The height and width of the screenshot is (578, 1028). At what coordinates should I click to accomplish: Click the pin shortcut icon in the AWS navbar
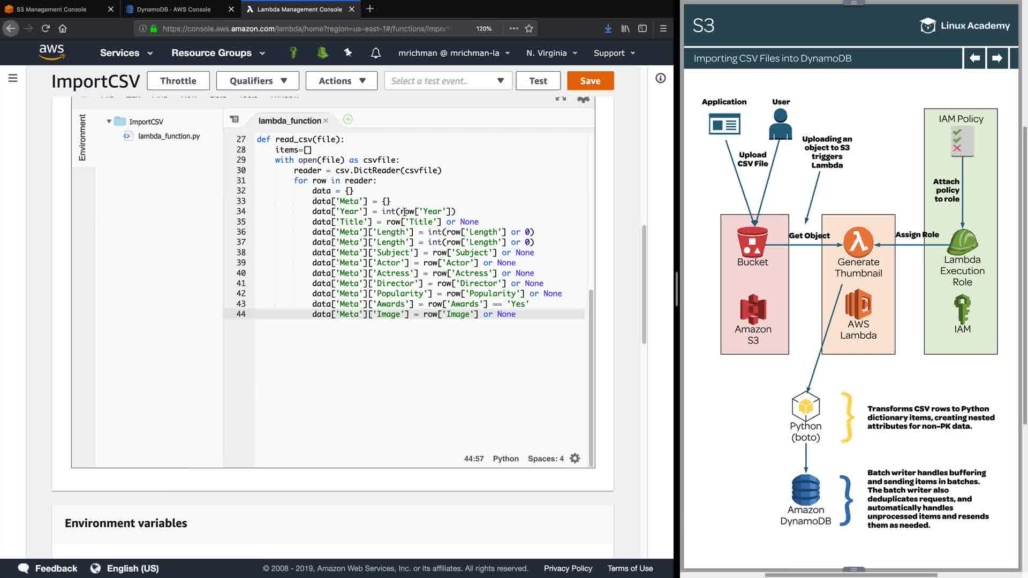[x=348, y=52]
